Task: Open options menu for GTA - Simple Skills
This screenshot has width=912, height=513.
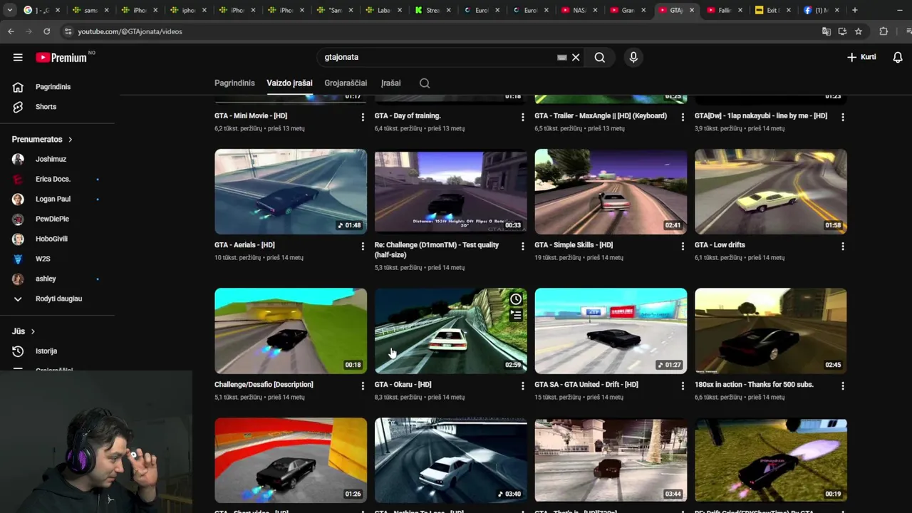Action: pyautogui.click(x=683, y=246)
